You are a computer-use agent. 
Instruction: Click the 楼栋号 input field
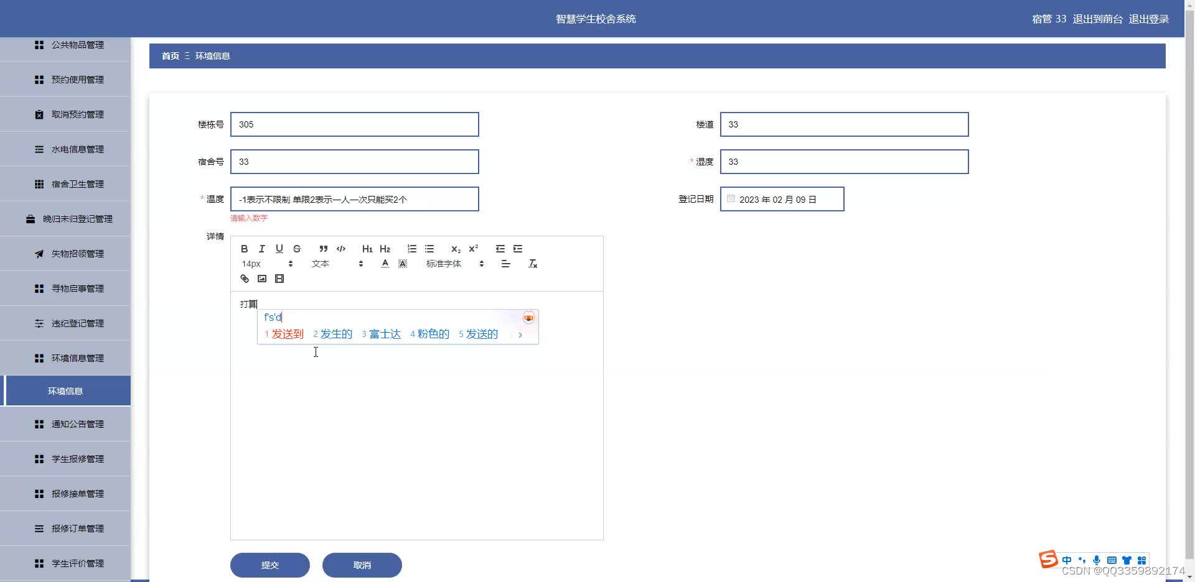(355, 124)
